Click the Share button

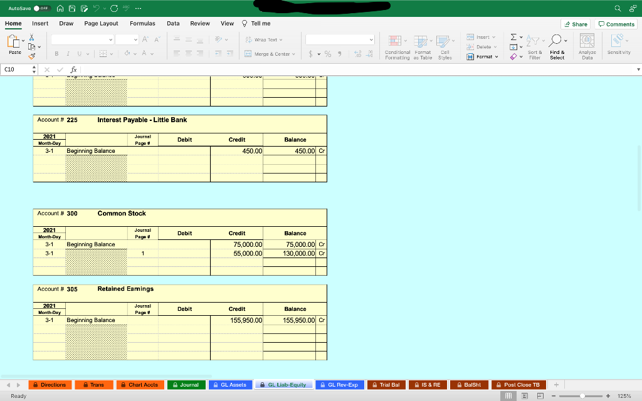pos(575,23)
